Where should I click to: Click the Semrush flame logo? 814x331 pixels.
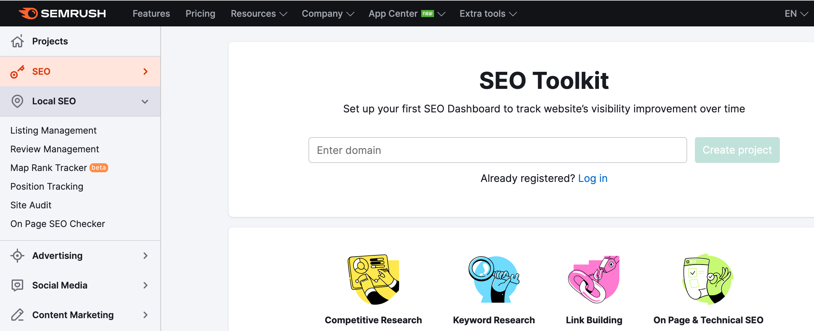(x=28, y=13)
